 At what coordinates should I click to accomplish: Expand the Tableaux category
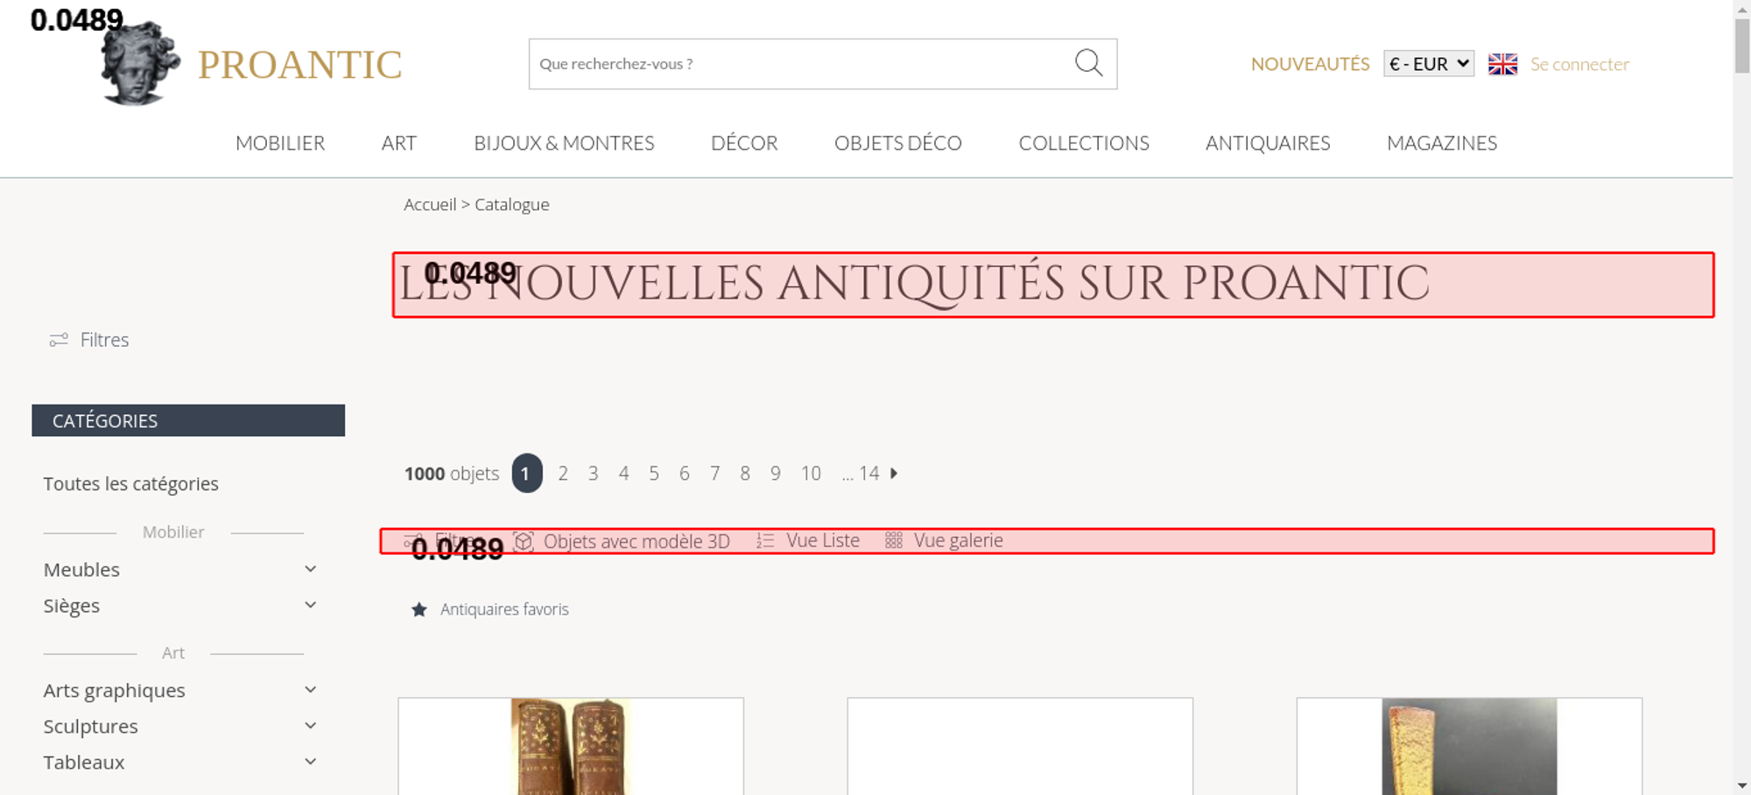click(x=310, y=762)
